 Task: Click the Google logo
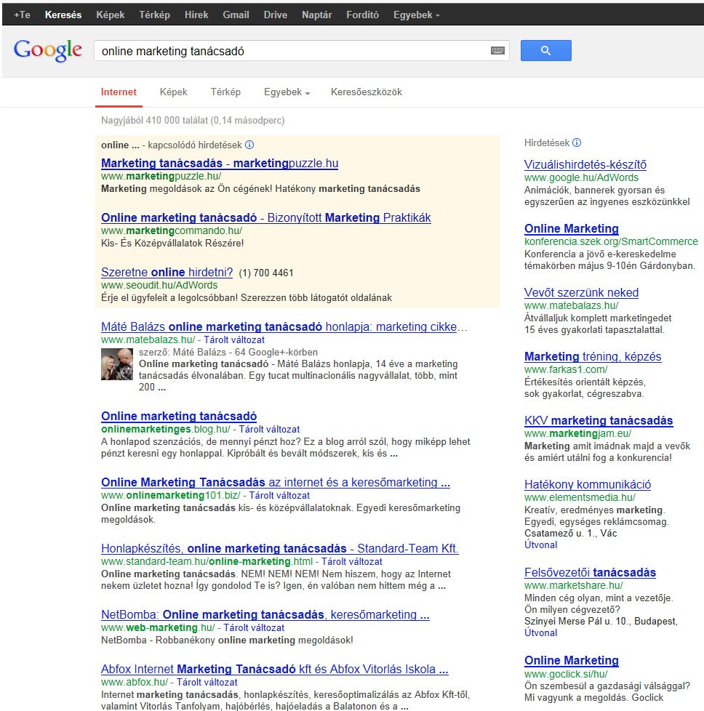pos(48,50)
